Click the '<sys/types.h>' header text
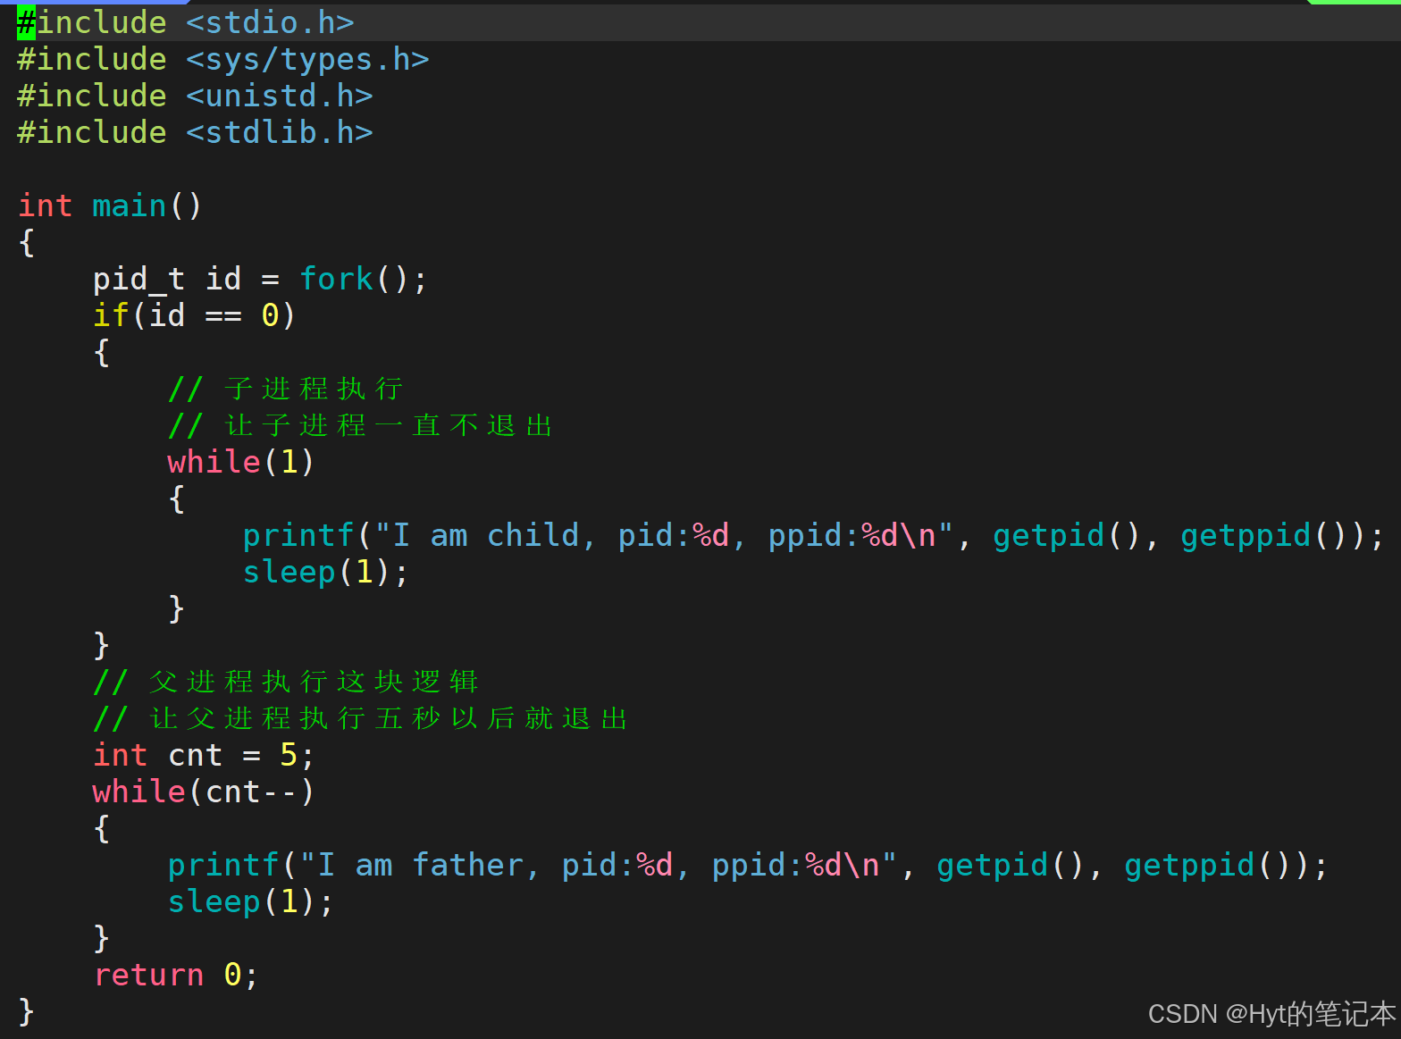This screenshot has width=1401, height=1039. pos(307,59)
